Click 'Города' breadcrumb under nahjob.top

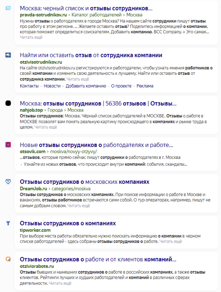(x=55, y=110)
